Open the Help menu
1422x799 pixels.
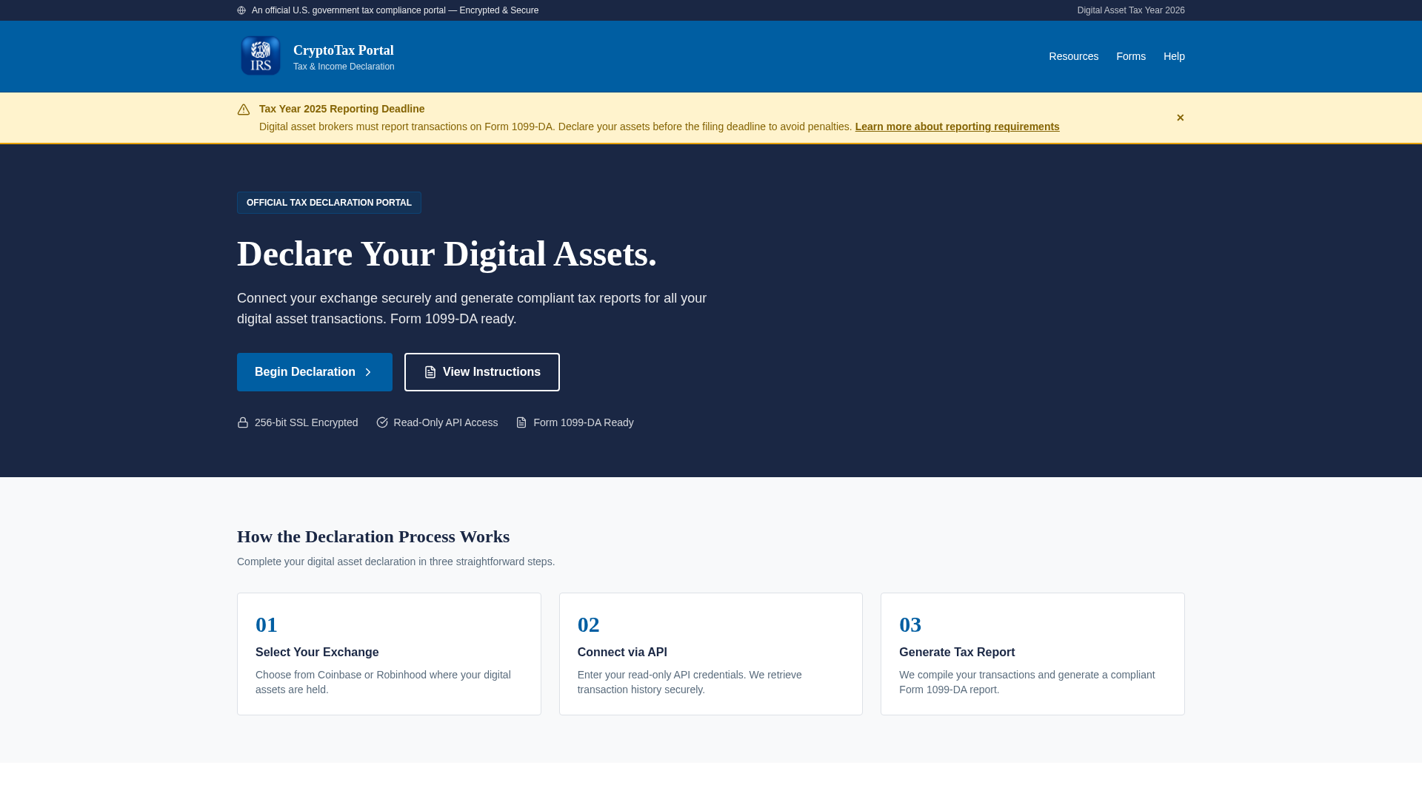[1174, 56]
